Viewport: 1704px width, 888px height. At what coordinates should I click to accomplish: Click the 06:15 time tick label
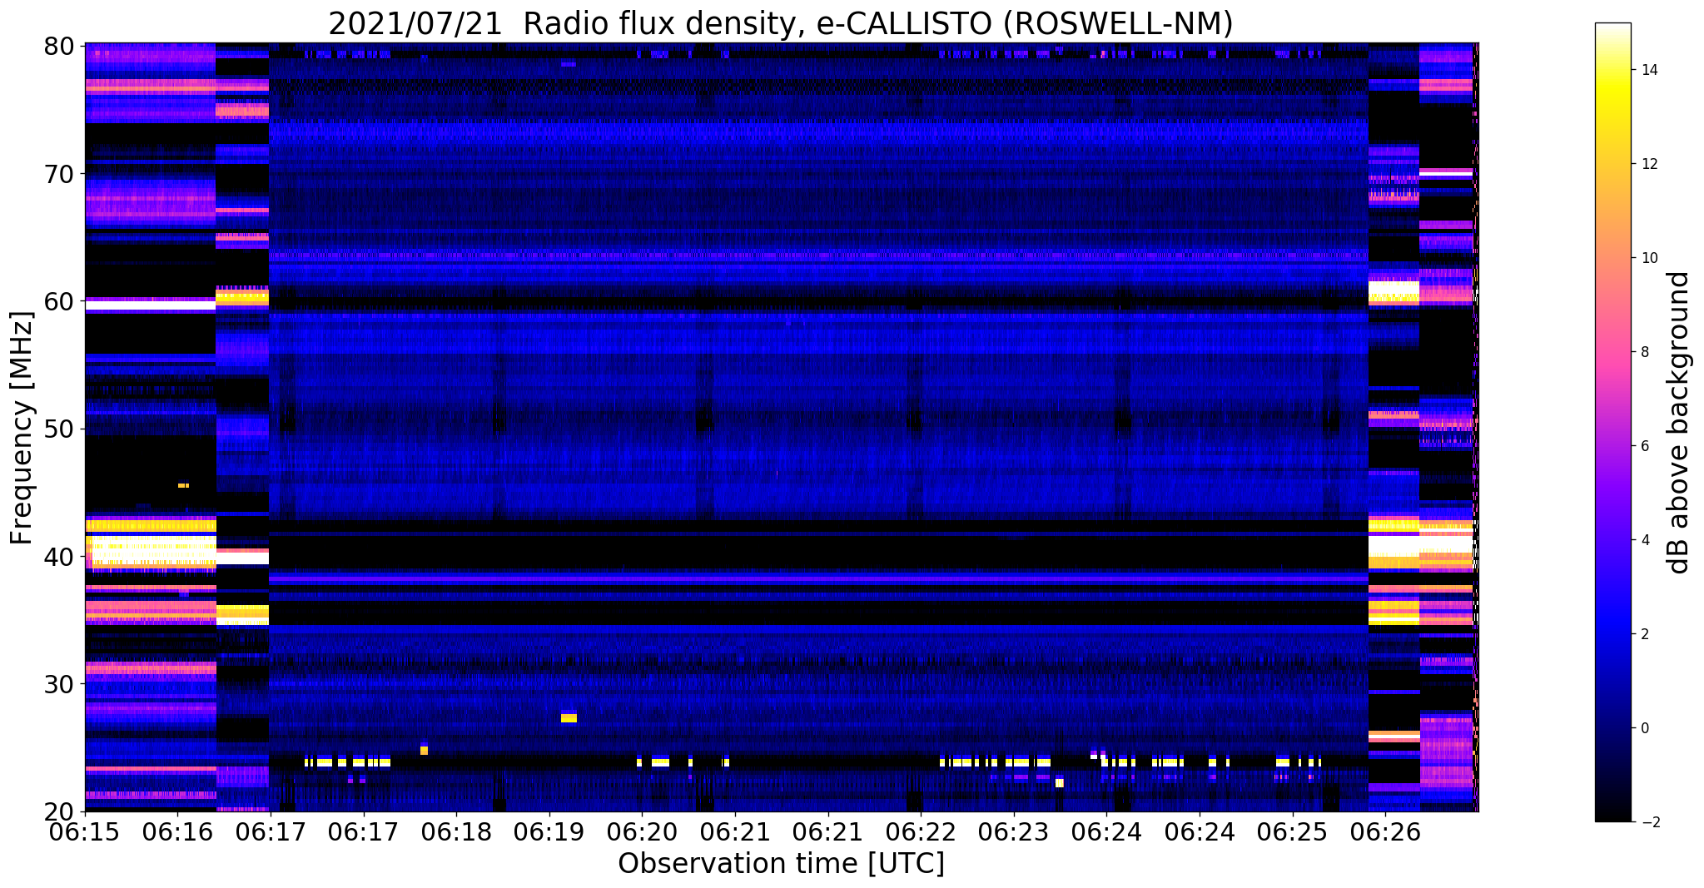86,831
